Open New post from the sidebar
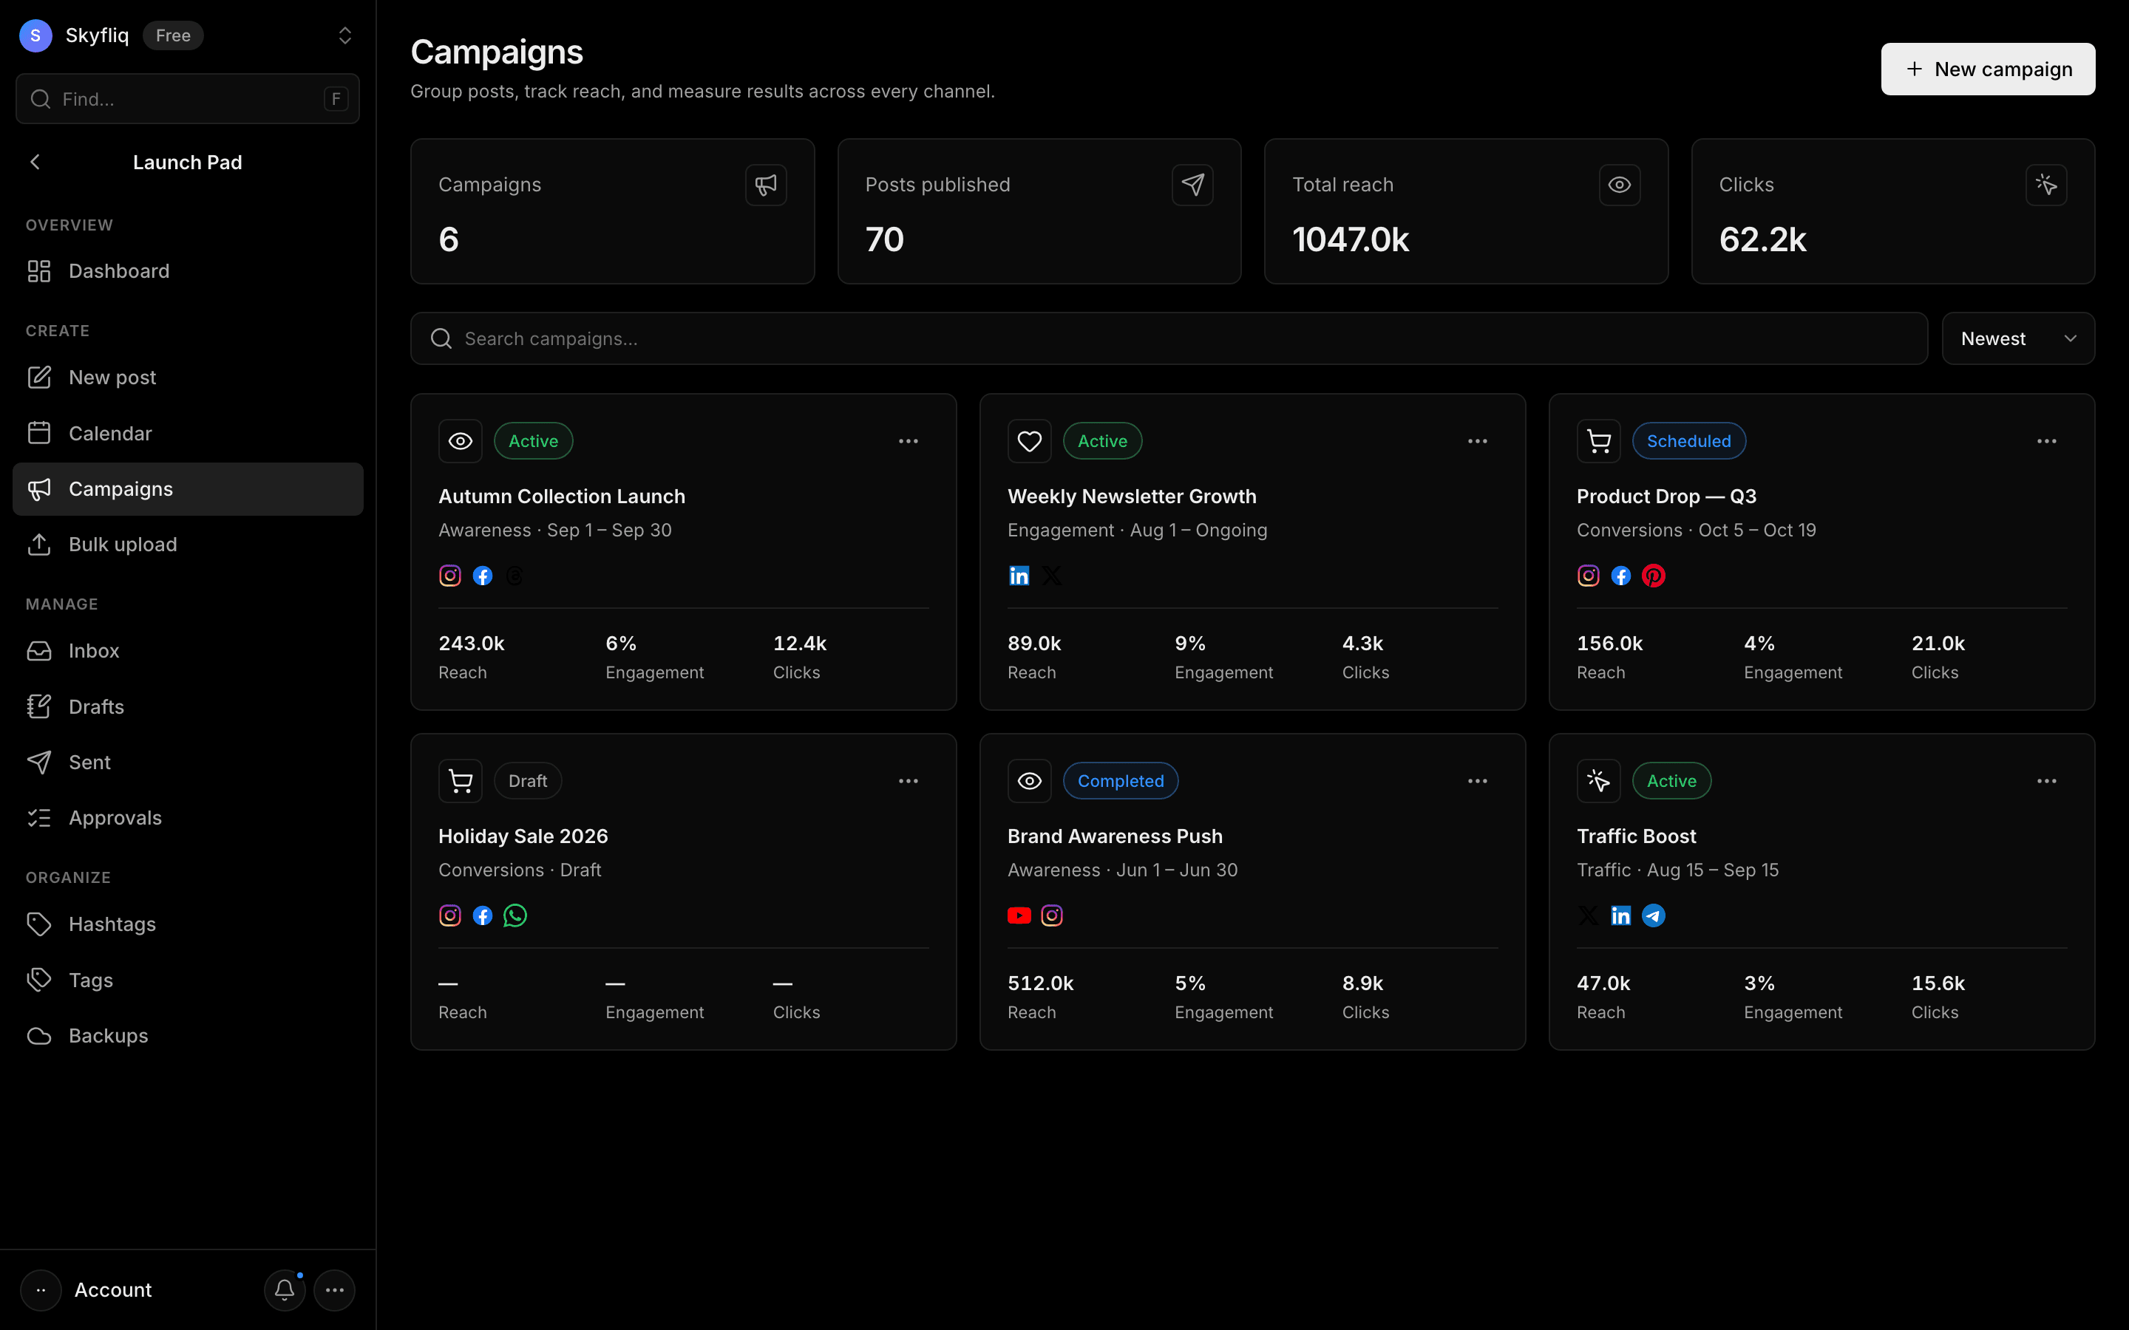 (x=187, y=378)
